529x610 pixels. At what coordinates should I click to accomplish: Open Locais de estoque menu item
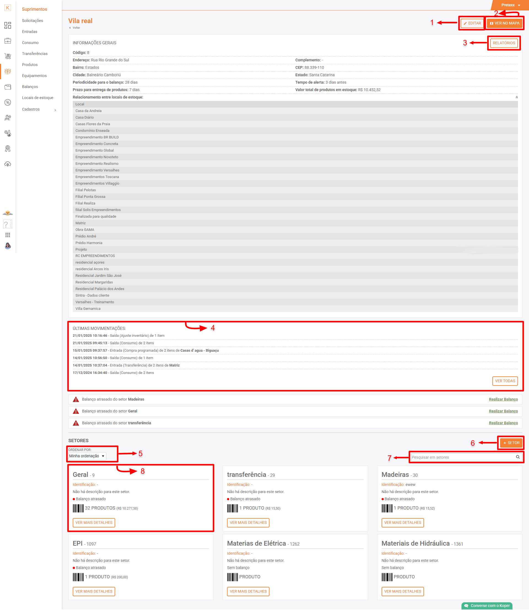pos(37,98)
